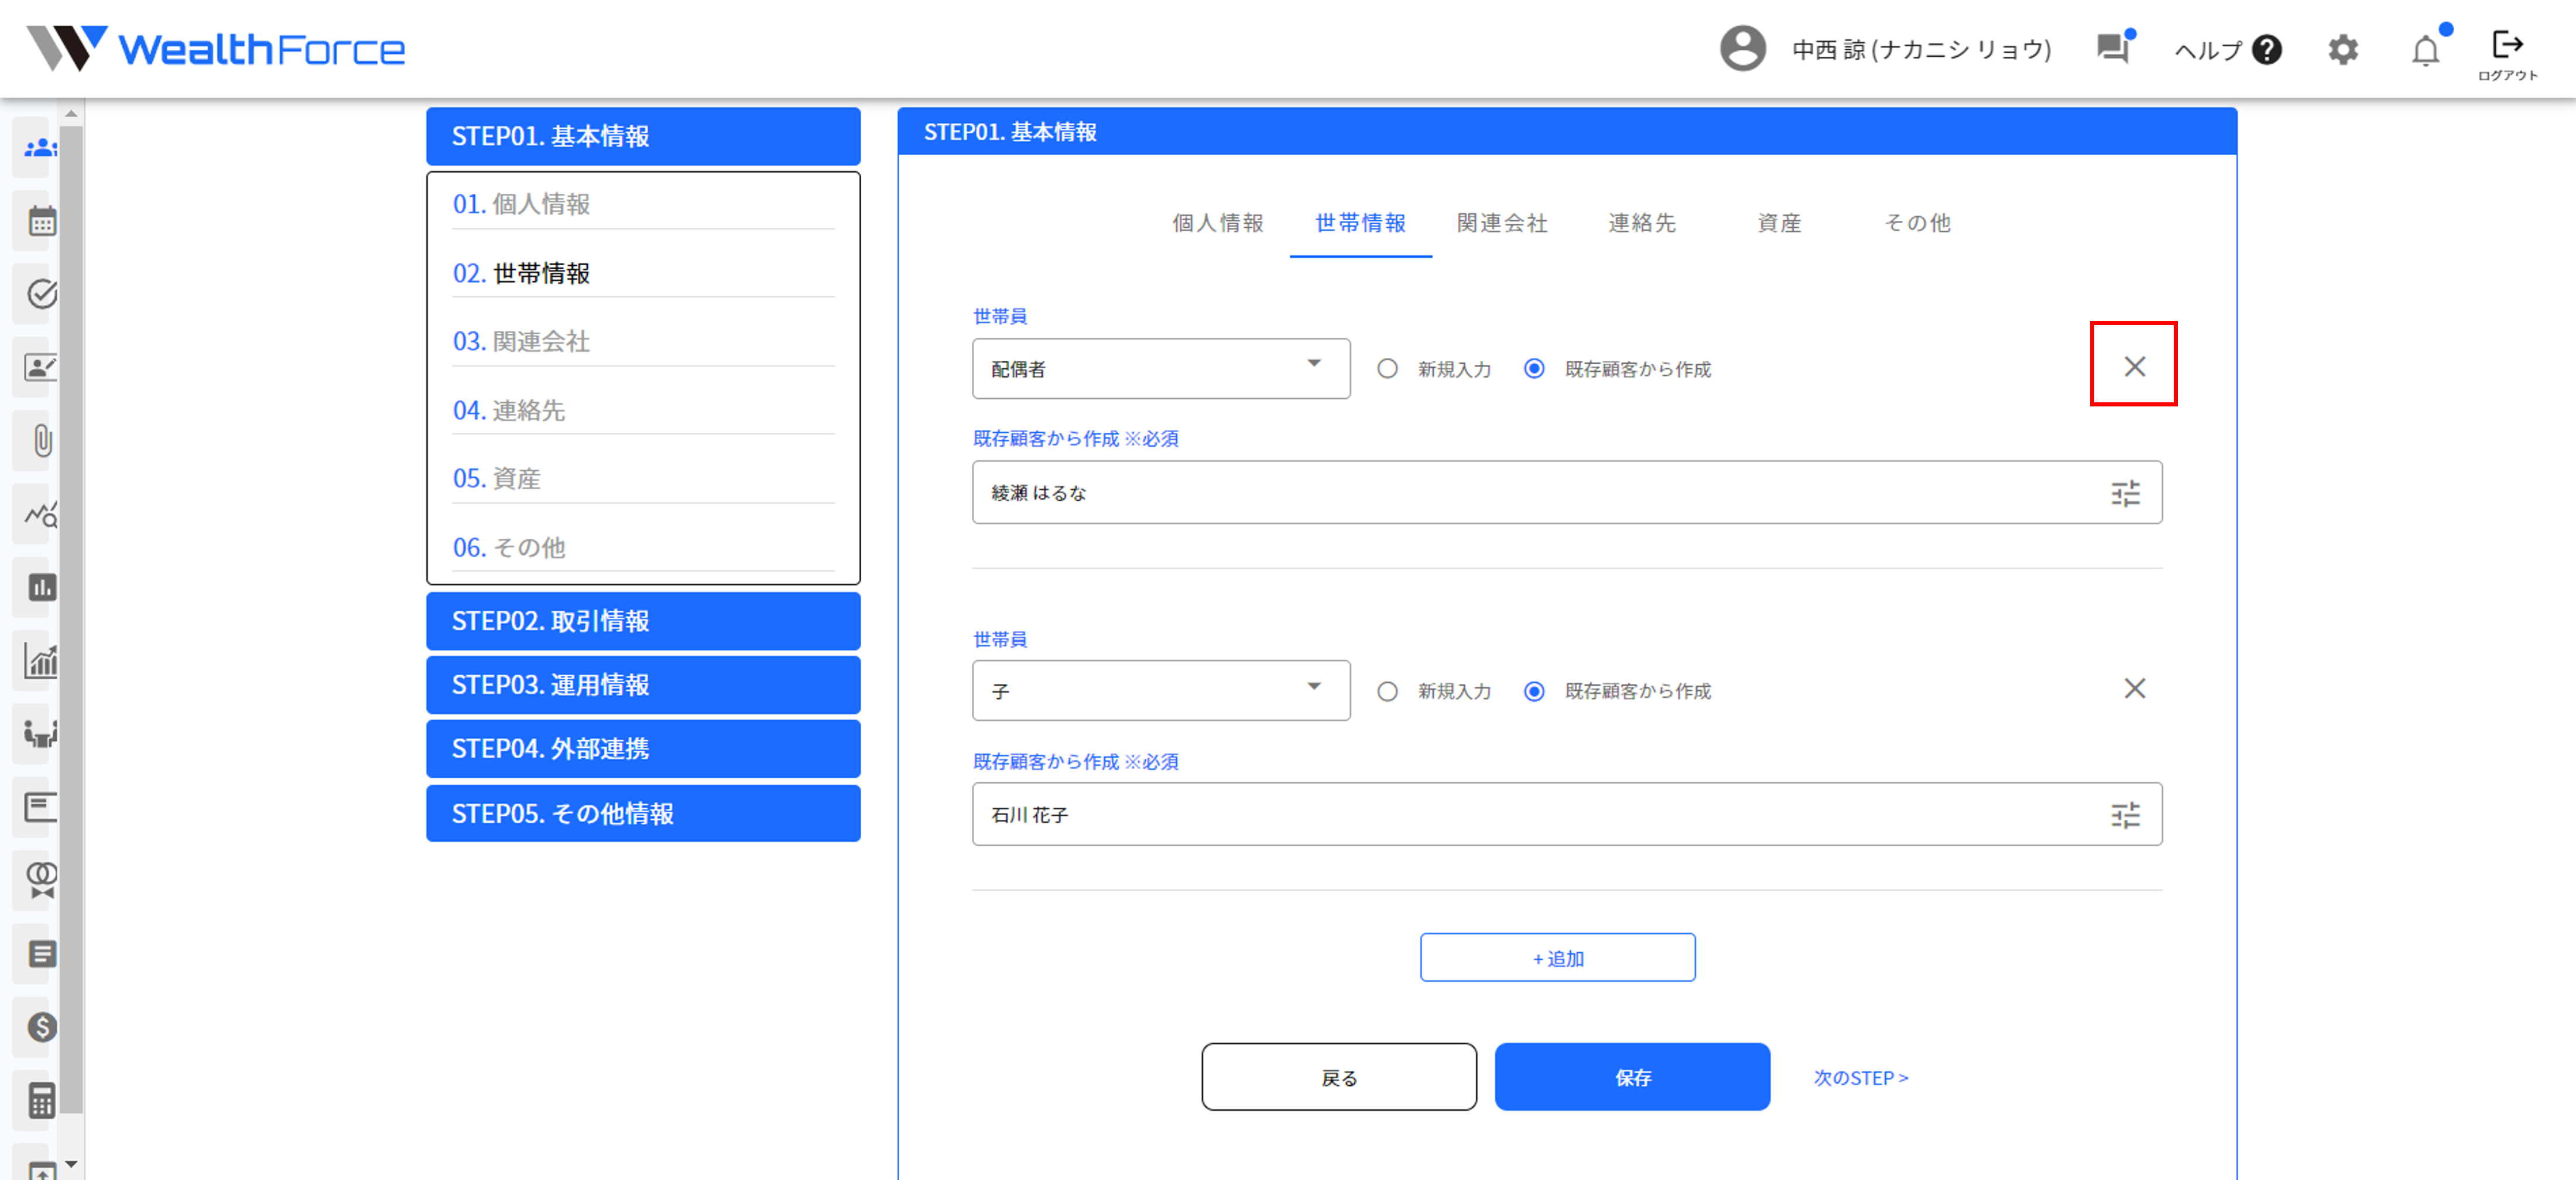Image resolution: width=2576 pixels, height=1180 pixels.
Task: Expand STEP03. 運用情報 section
Action: [x=643, y=685]
